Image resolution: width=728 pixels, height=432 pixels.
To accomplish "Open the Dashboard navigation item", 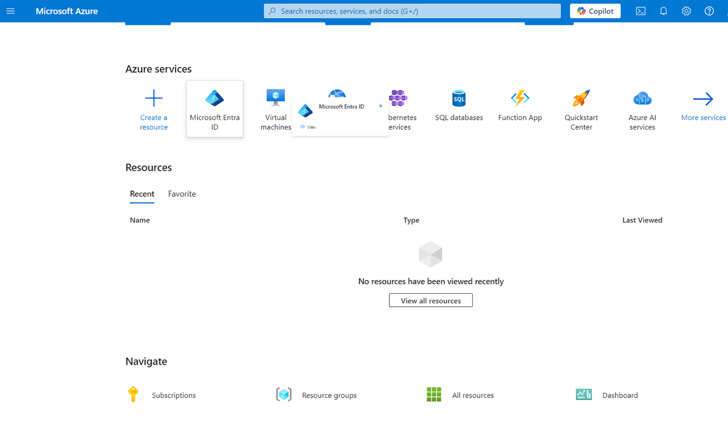I will tap(607, 395).
